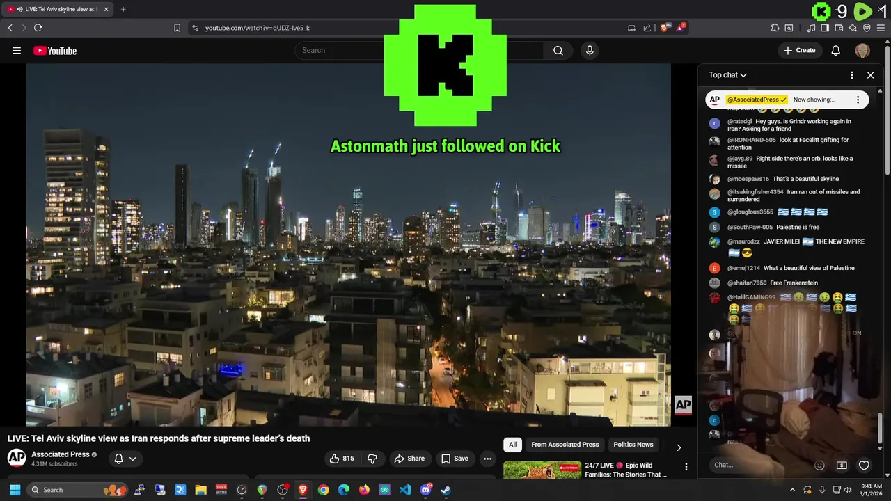891x501 pixels.
Task: Open the YouTube hamburger guide menu
Action: pos(17,50)
